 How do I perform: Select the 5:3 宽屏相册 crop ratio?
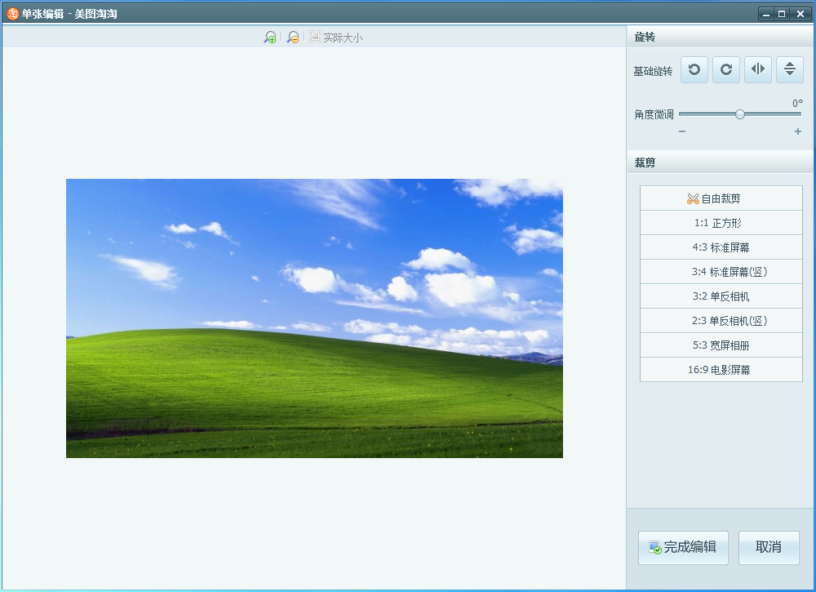721,345
